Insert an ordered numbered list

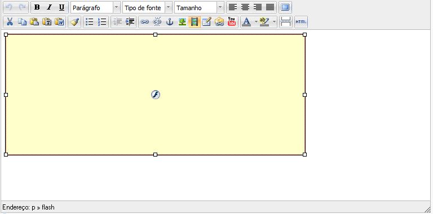point(102,22)
